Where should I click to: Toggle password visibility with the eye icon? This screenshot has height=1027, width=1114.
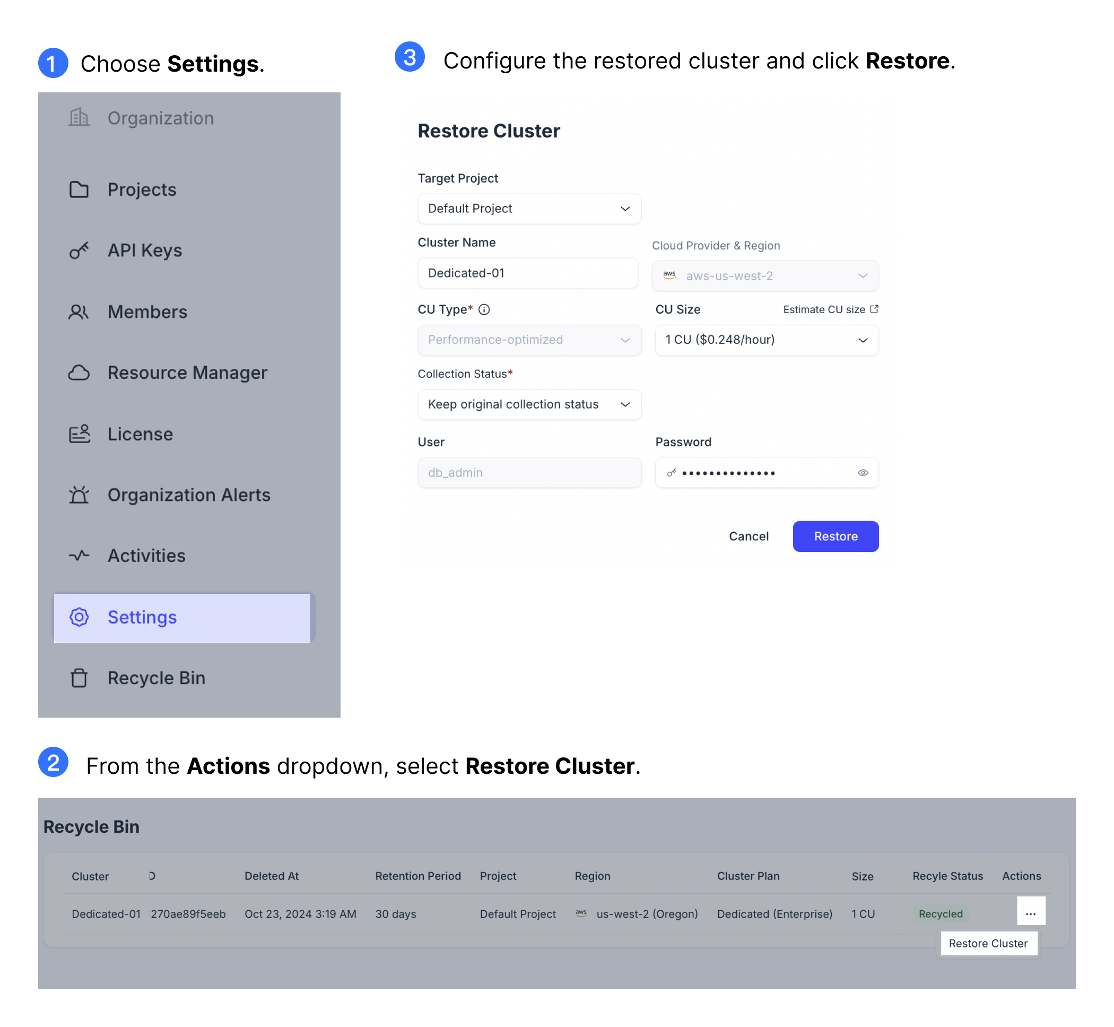(x=863, y=473)
